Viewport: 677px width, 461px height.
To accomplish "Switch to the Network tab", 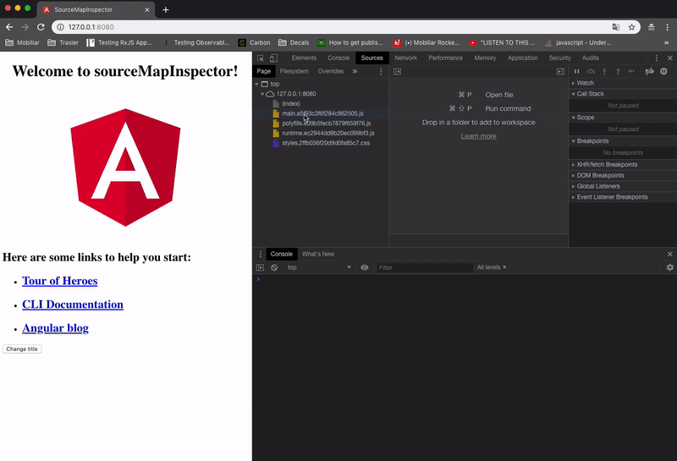I will (x=405, y=58).
